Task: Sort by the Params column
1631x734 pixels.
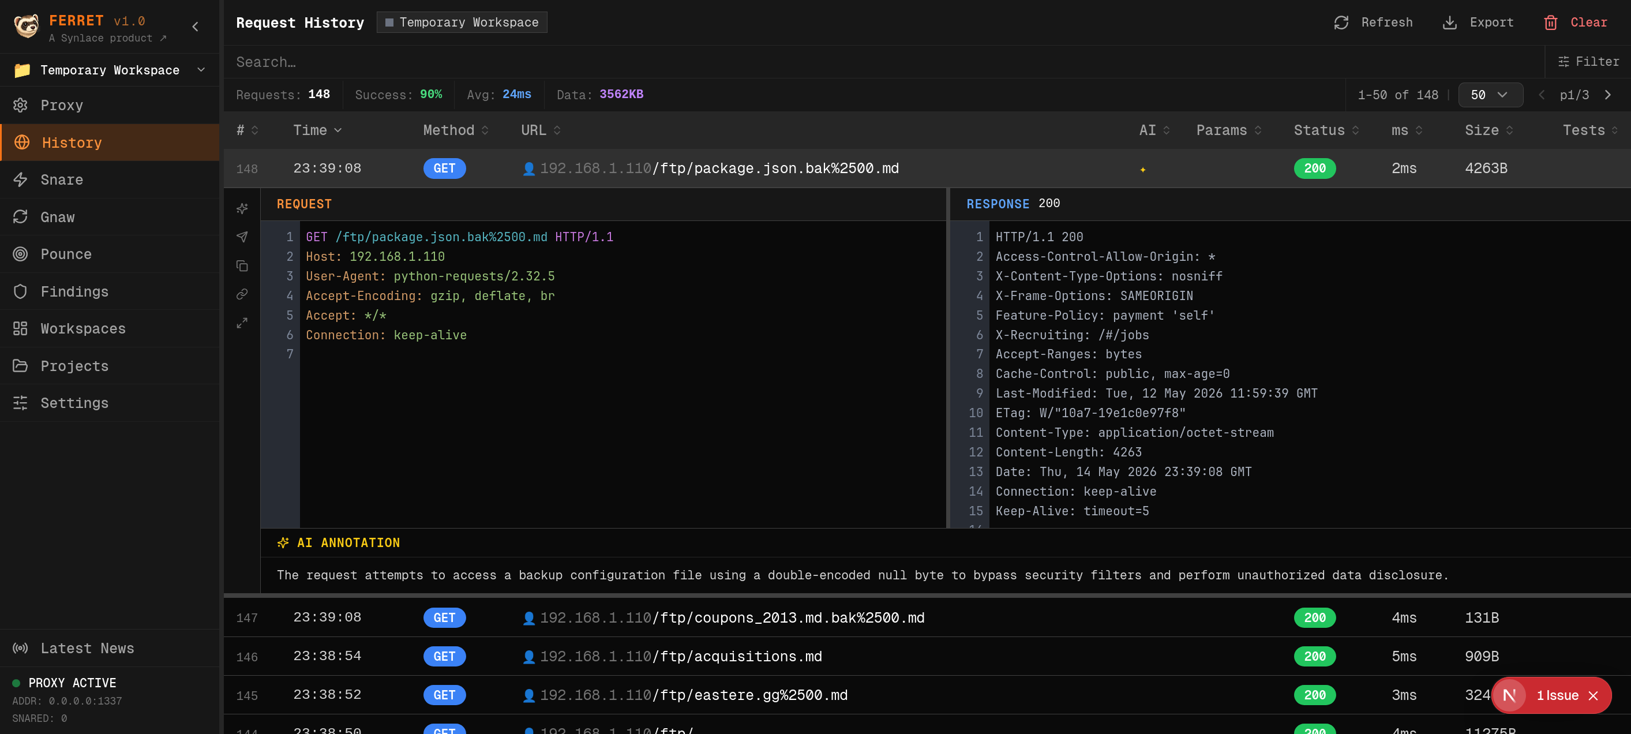Action: pyautogui.click(x=1228, y=130)
